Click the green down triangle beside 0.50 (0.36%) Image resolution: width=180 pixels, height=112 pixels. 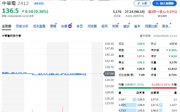tap(23, 11)
